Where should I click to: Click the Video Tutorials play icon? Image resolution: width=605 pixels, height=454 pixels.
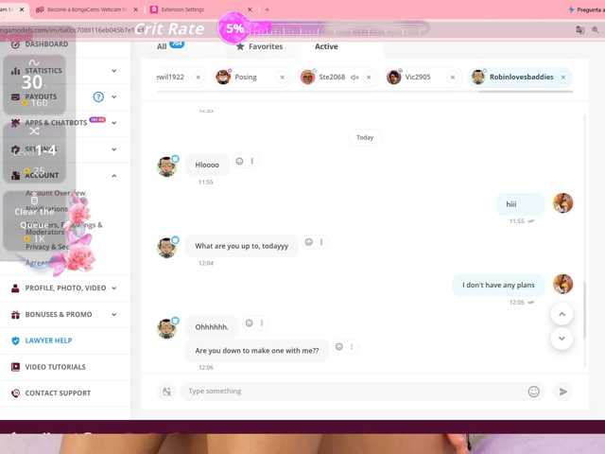[15, 367]
